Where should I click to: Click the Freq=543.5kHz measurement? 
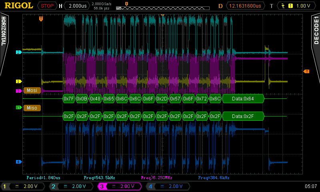tap(99, 178)
